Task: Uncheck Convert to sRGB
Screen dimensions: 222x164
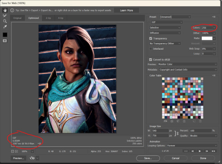Action: point(150,59)
